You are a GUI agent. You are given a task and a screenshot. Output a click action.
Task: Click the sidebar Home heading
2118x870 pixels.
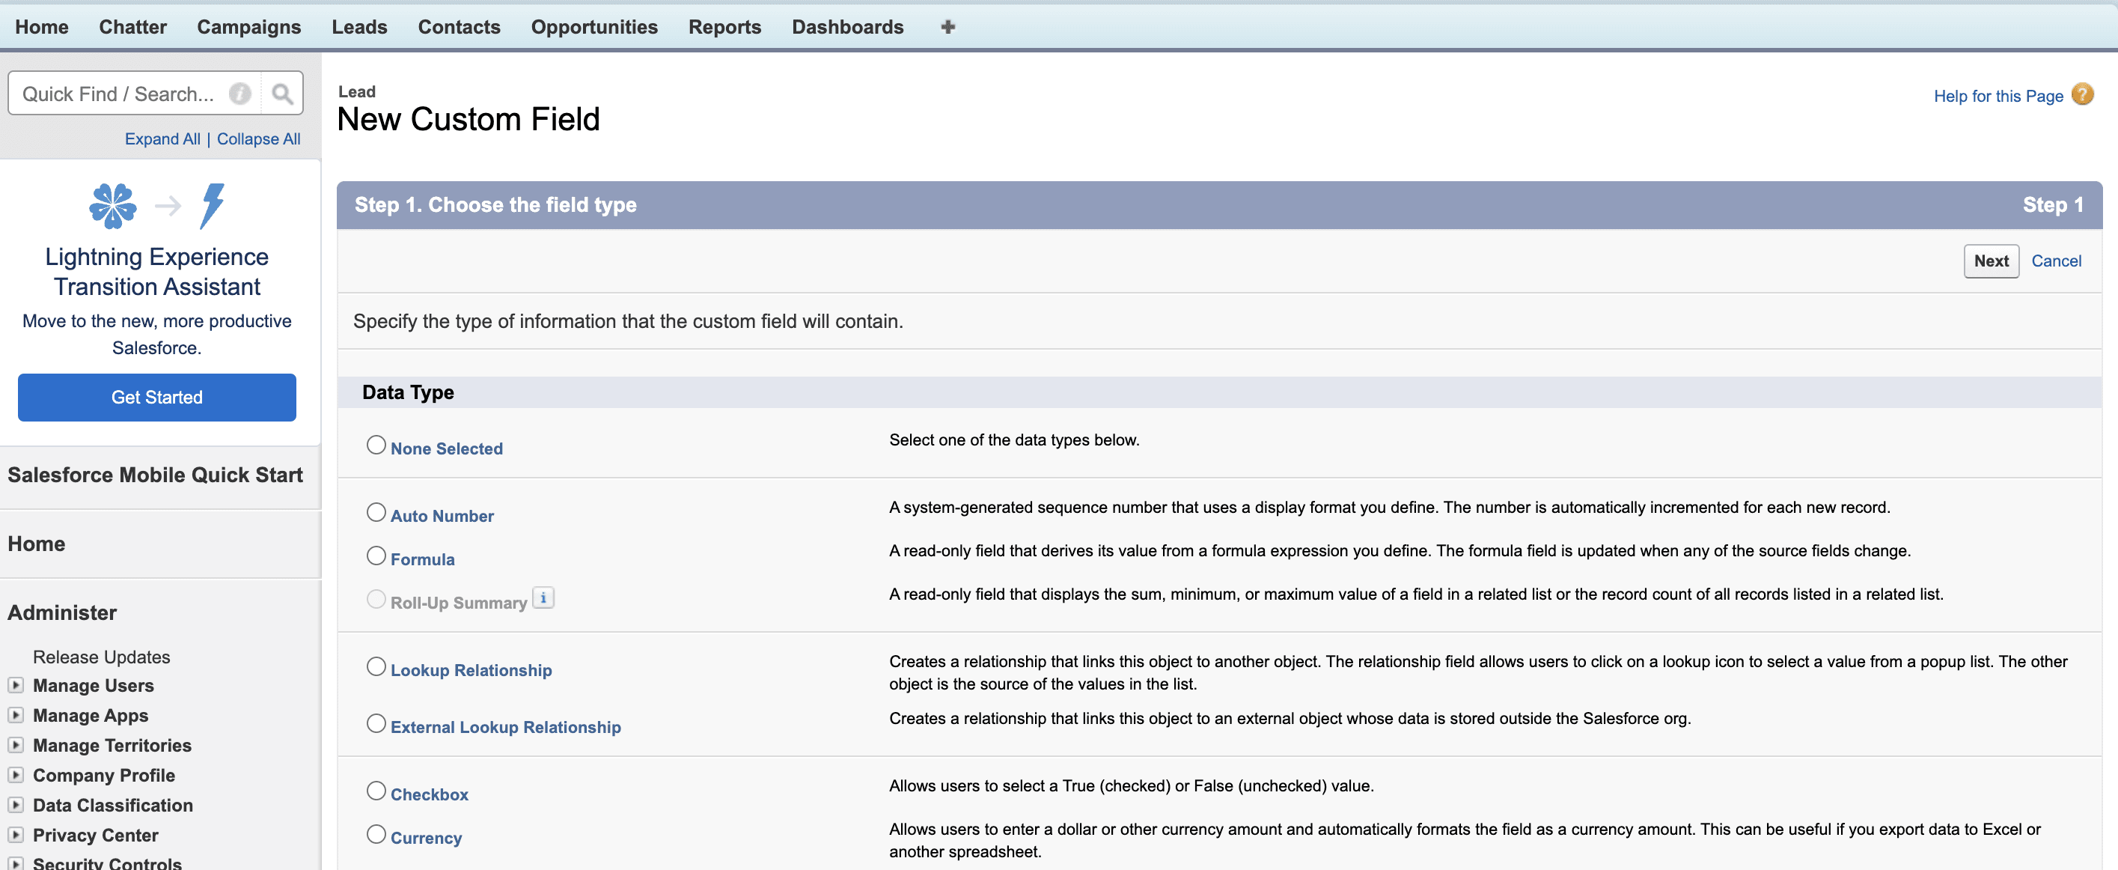36,544
